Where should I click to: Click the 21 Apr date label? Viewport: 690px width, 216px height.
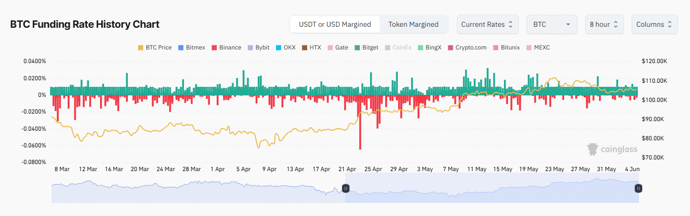[x=348, y=170]
